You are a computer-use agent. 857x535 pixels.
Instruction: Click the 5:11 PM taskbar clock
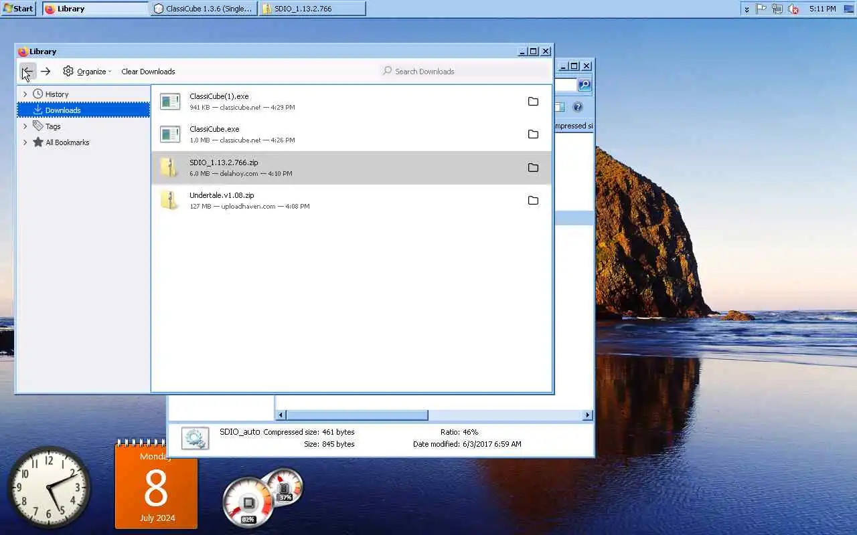pyautogui.click(x=822, y=9)
